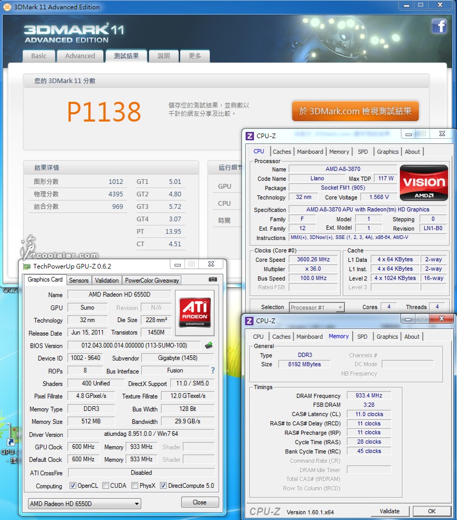
Task: Click the CPU-Z icon of upper window
Action: click(250, 136)
